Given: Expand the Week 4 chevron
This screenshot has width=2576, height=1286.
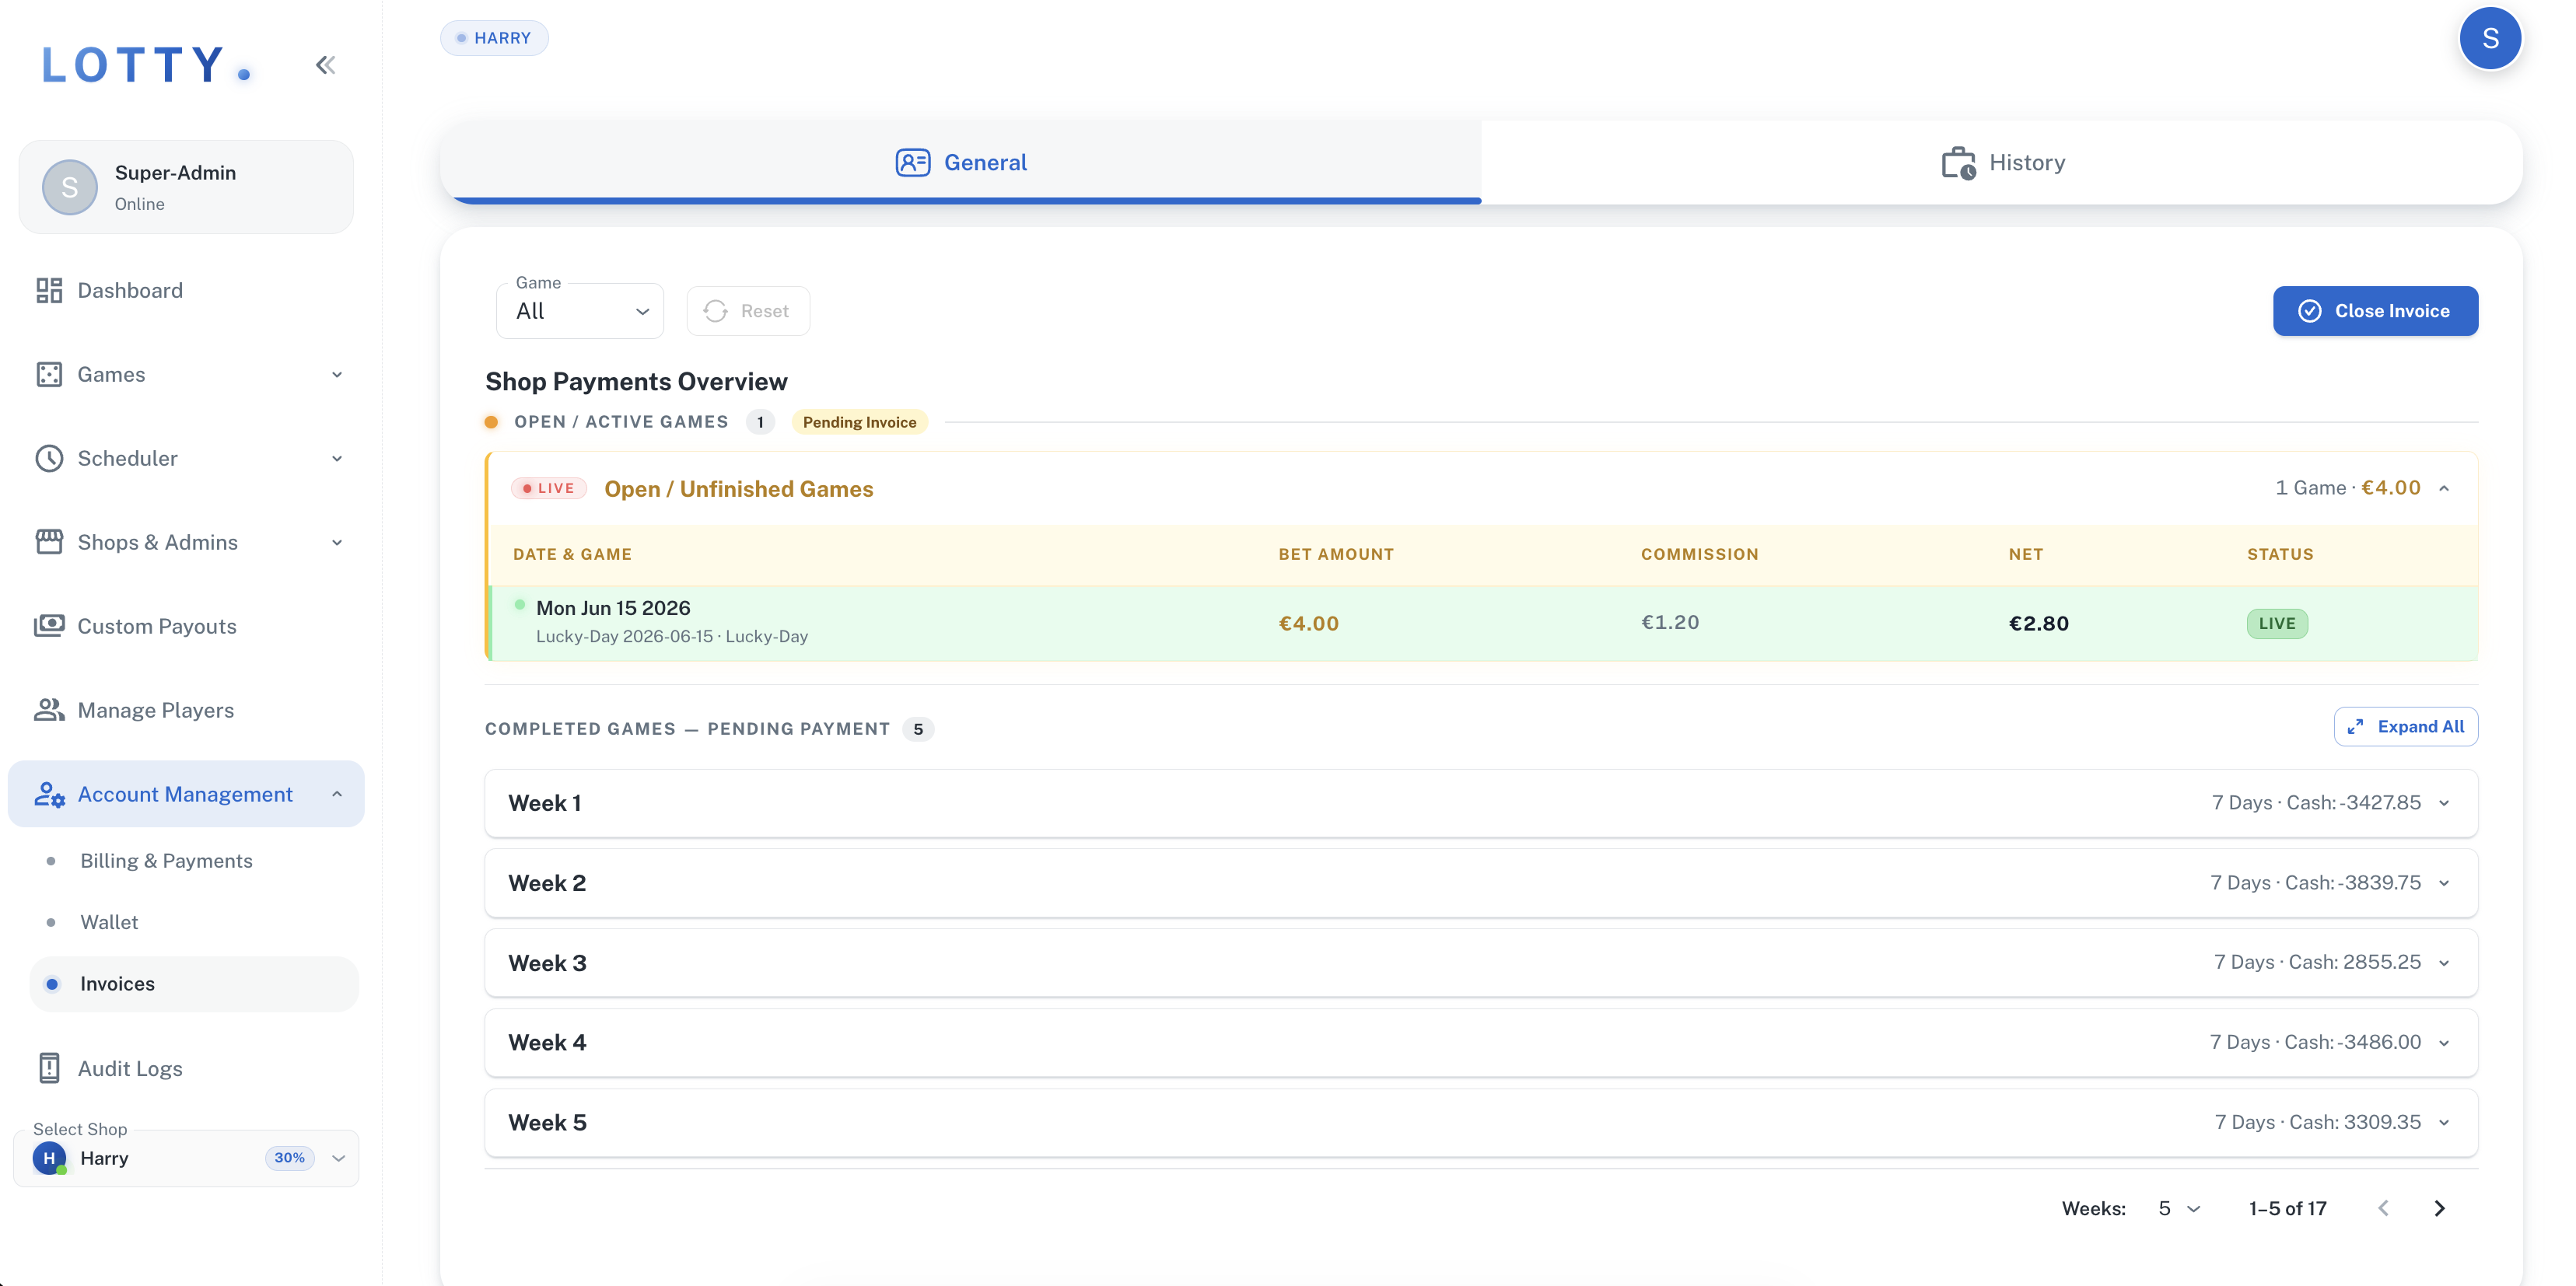Looking at the screenshot, I should tap(2444, 1043).
